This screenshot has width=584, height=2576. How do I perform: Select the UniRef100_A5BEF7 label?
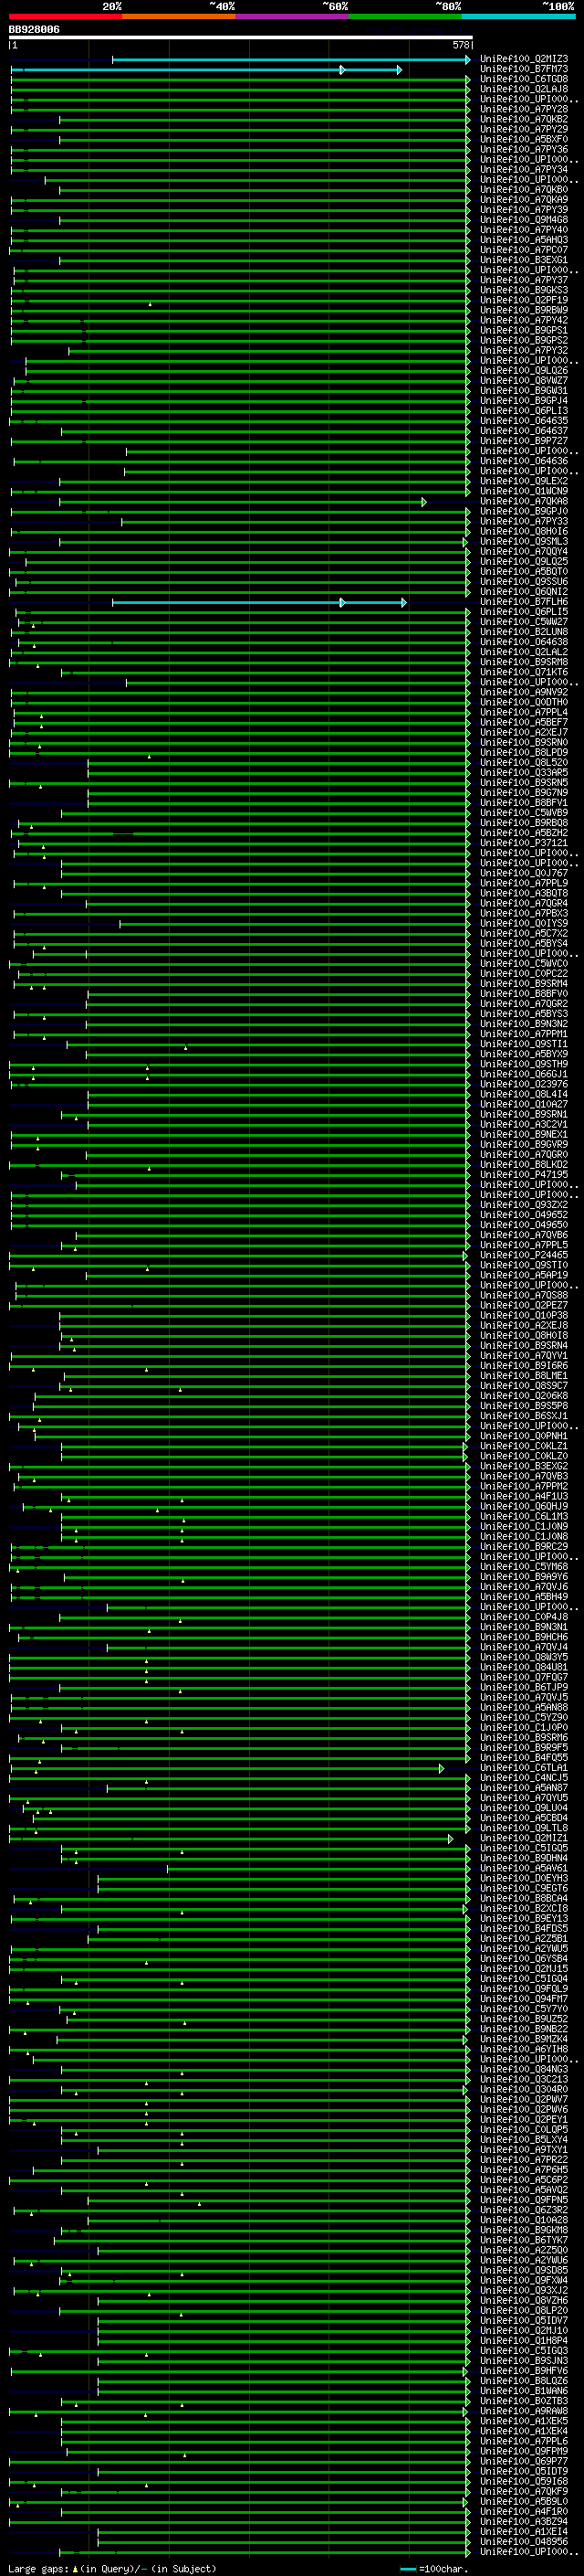click(524, 723)
